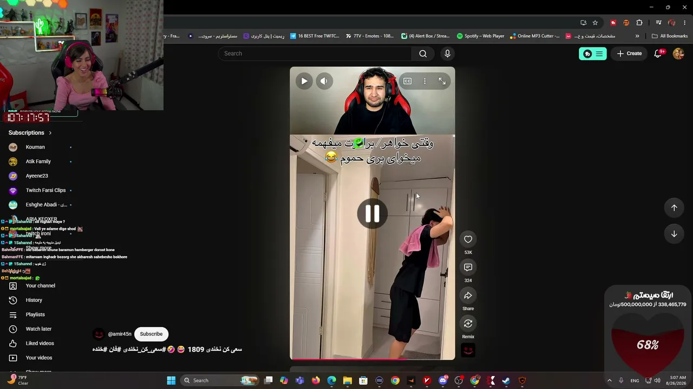Open the media control icon in browser toolbar
Image resolution: width=693 pixels, height=389 pixels.
(658, 23)
